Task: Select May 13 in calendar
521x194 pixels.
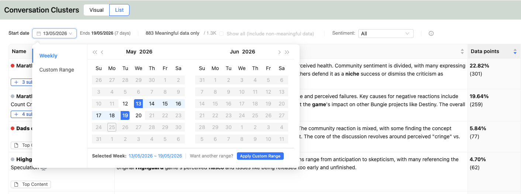Action: [x=138, y=104]
